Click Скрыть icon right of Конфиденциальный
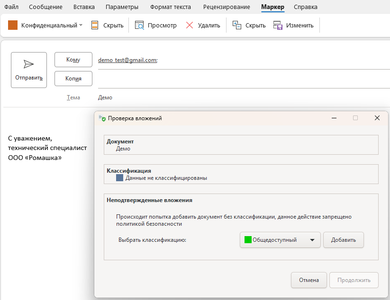 (x=95, y=26)
